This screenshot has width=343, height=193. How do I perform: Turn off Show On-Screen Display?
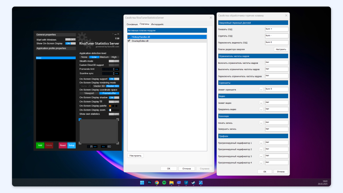[x=70, y=43]
